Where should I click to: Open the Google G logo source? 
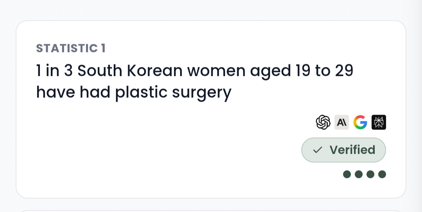point(360,122)
